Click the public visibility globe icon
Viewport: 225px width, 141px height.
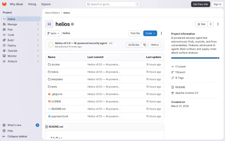point(72,24)
